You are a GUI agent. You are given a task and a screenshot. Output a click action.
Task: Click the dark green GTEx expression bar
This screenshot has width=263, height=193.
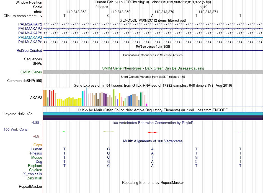point(141,99)
